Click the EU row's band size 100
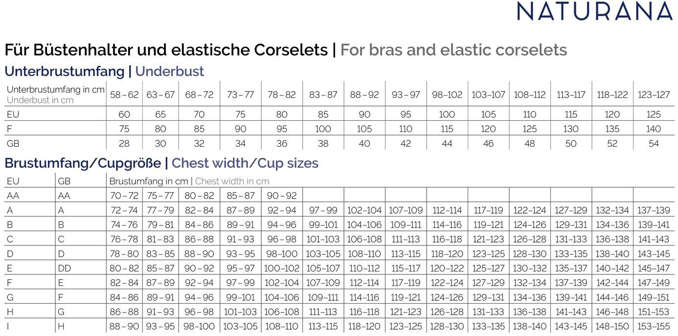 [x=447, y=114]
